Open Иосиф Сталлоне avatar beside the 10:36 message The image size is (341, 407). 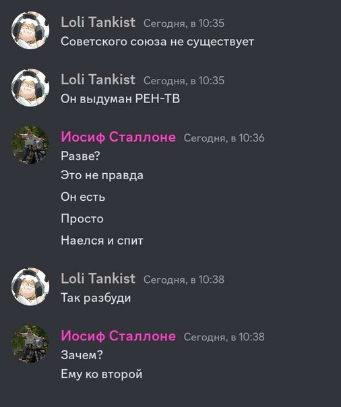(x=30, y=145)
